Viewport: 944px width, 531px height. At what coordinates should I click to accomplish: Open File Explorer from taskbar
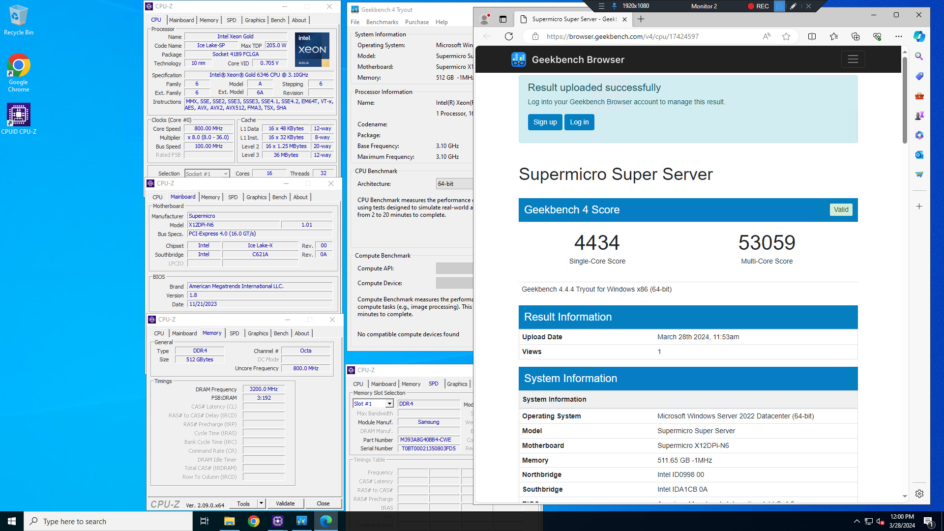229,521
